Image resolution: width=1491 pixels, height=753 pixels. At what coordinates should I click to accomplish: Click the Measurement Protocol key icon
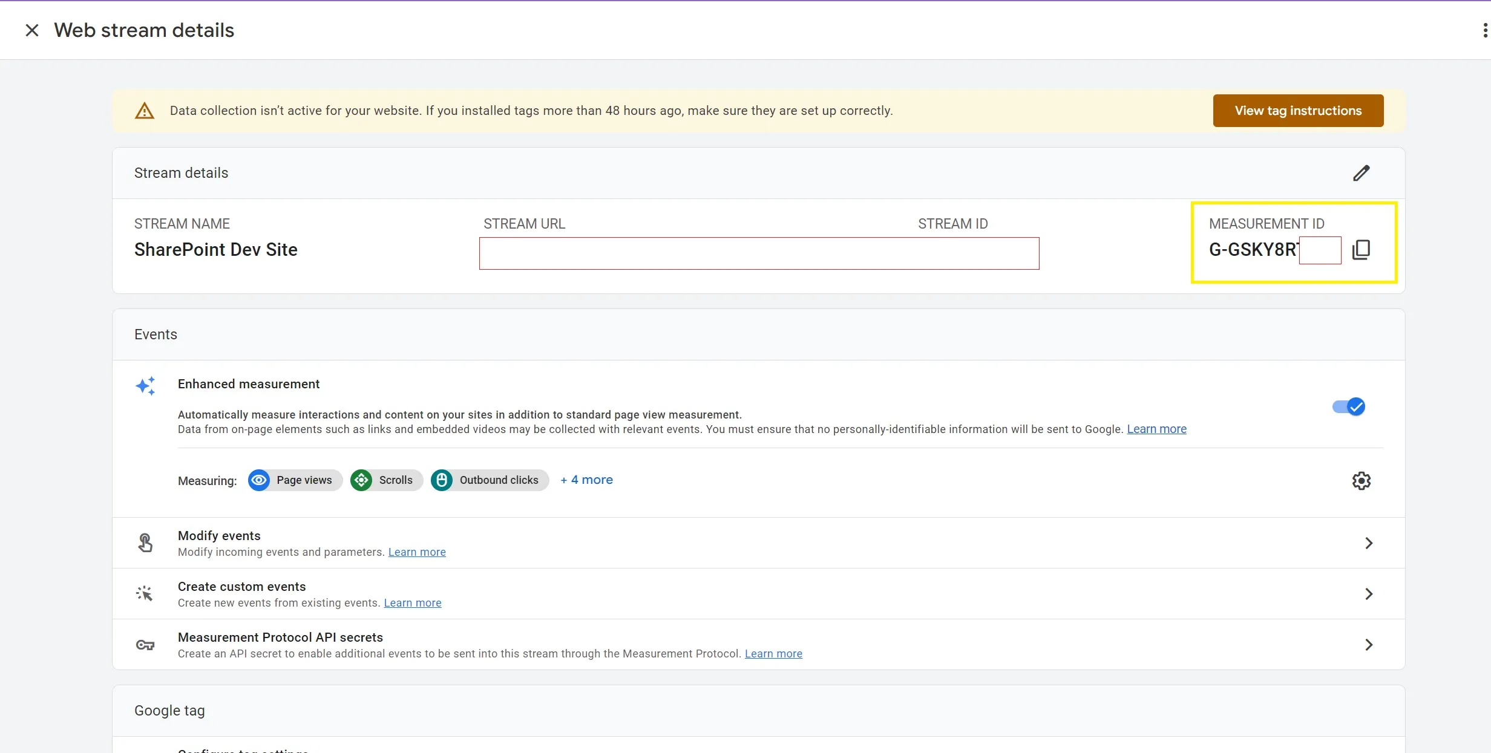pyautogui.click(x=145, y=645)
